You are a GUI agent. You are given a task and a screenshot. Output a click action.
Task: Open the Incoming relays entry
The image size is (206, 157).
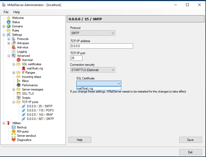point(31,77)
